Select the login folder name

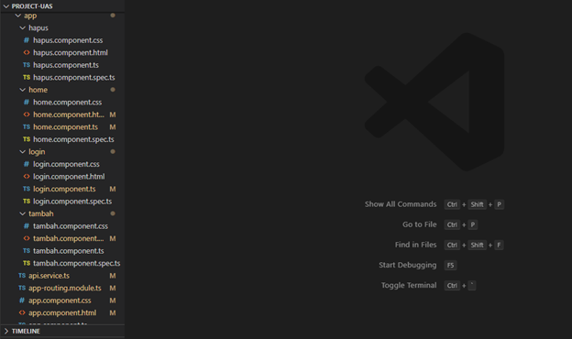click(x=37, y=152)
